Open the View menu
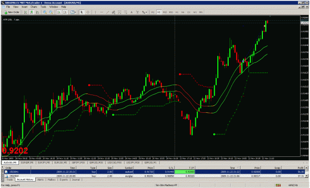 coord(16,7)
